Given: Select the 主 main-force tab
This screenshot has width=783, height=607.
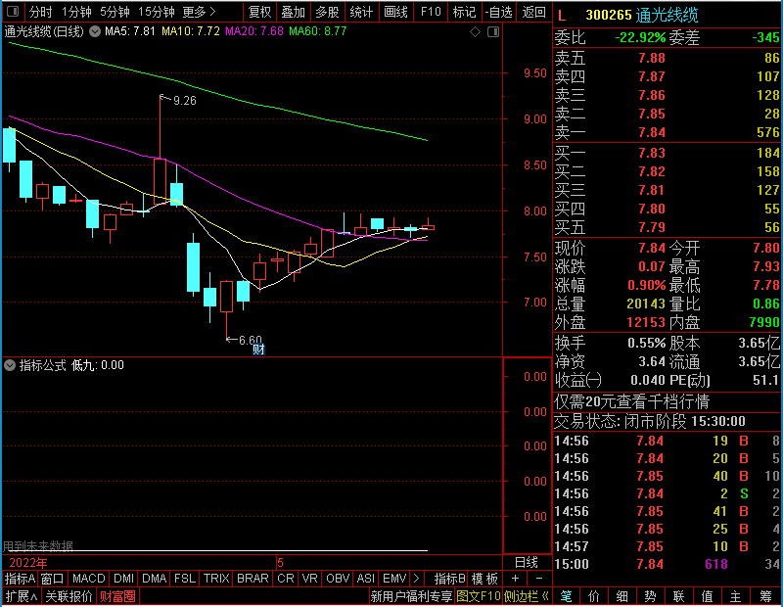Looking at the screenshot, I should [736, 596].
